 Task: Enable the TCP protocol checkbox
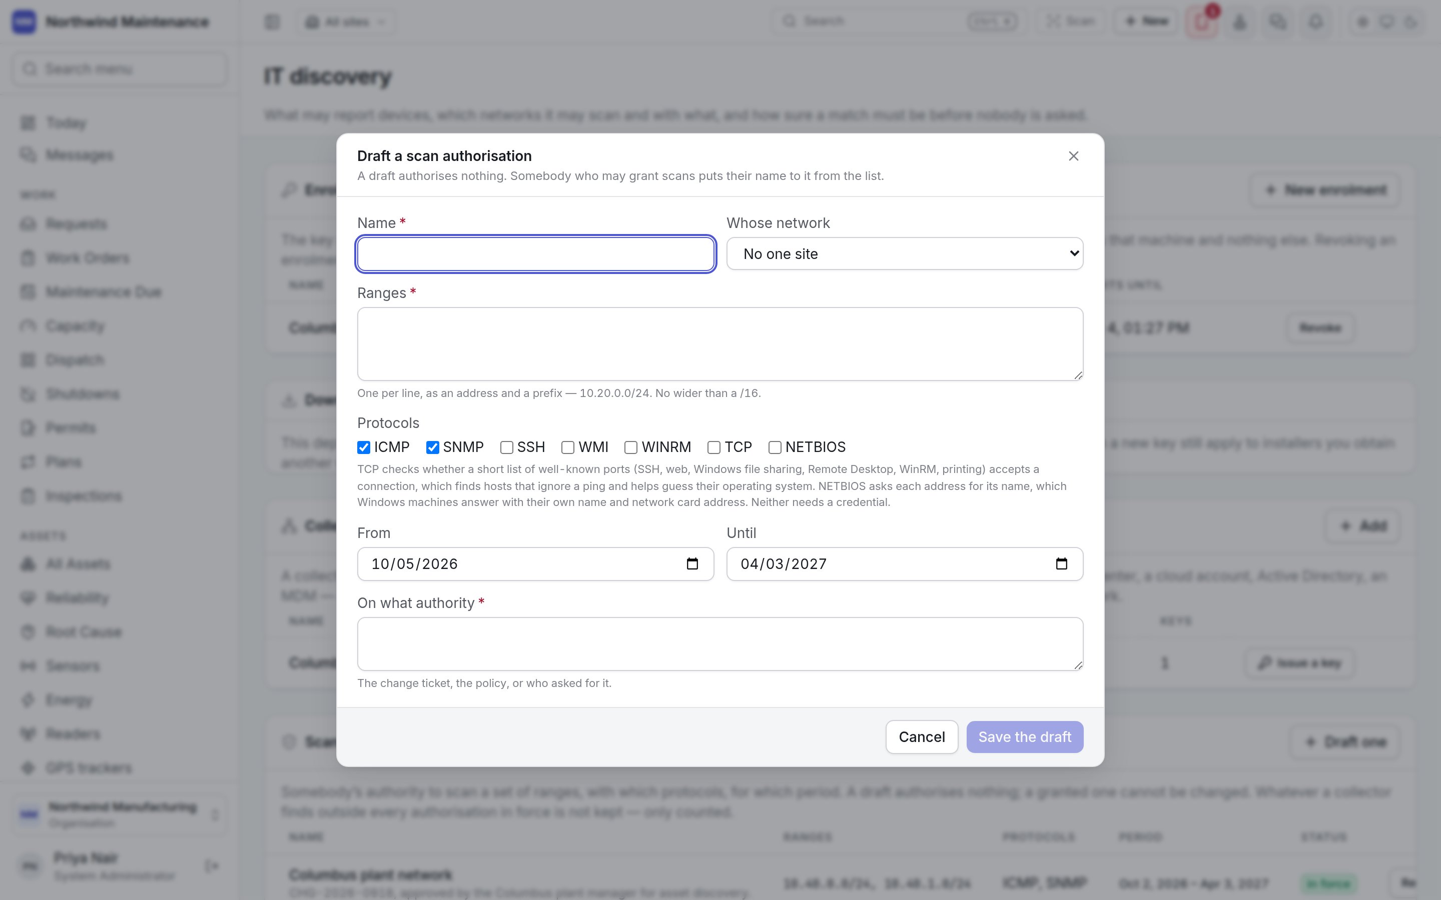(x=714, y=447)
